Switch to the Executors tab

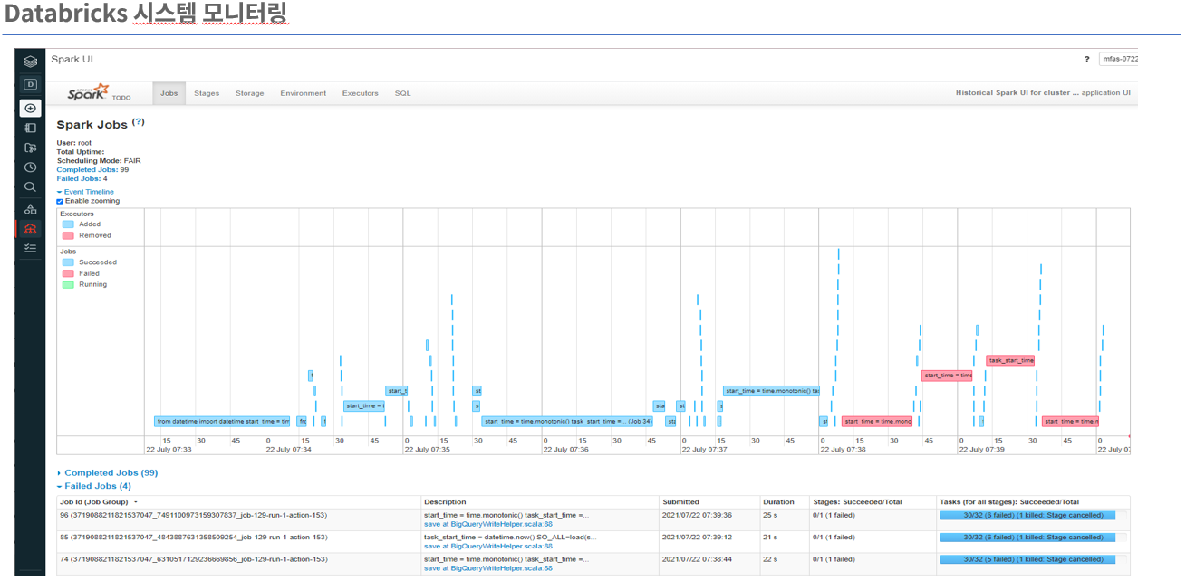tap(360, 93)
